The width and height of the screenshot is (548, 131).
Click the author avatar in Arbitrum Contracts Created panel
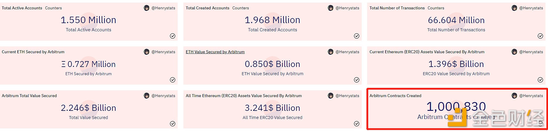click(x=514, y=96)
